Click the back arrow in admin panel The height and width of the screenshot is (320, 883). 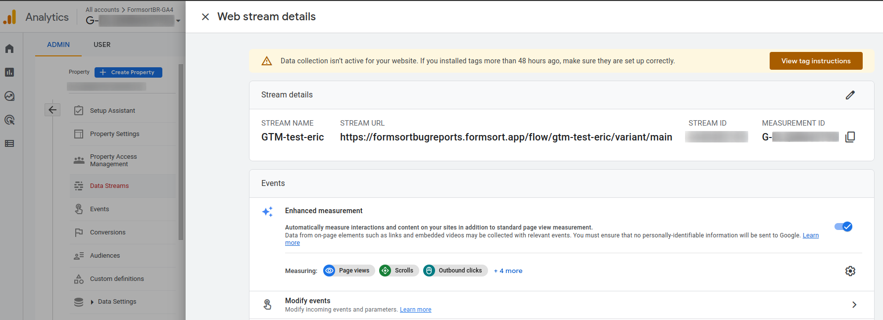pyautogui.click(x=52, y=110)
